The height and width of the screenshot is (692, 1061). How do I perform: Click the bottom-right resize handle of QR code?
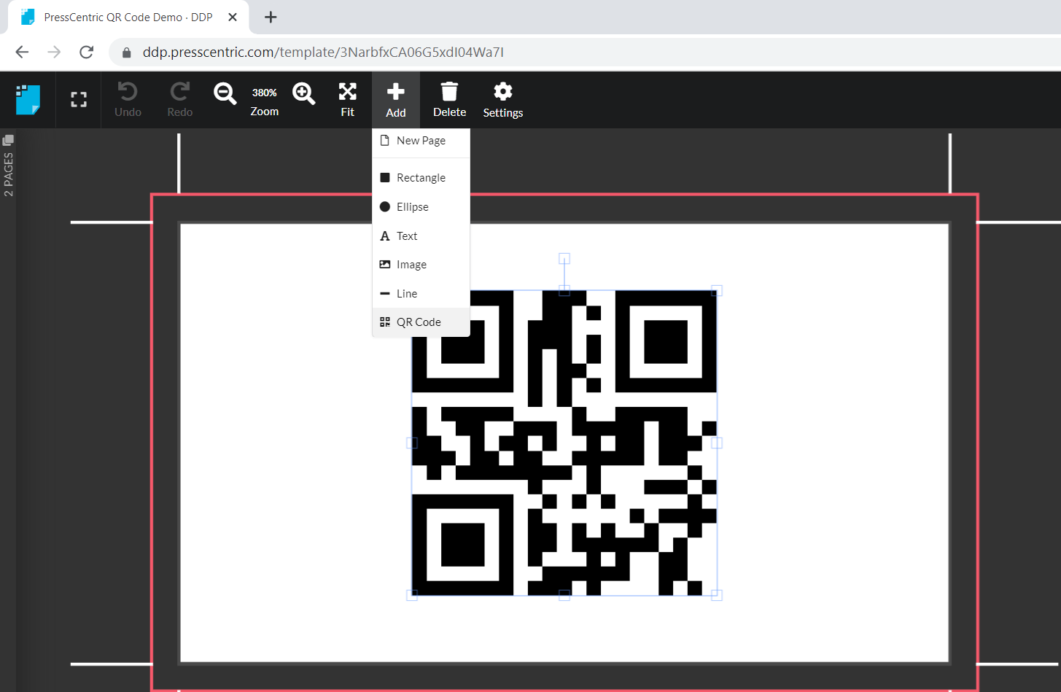point(717,595)
